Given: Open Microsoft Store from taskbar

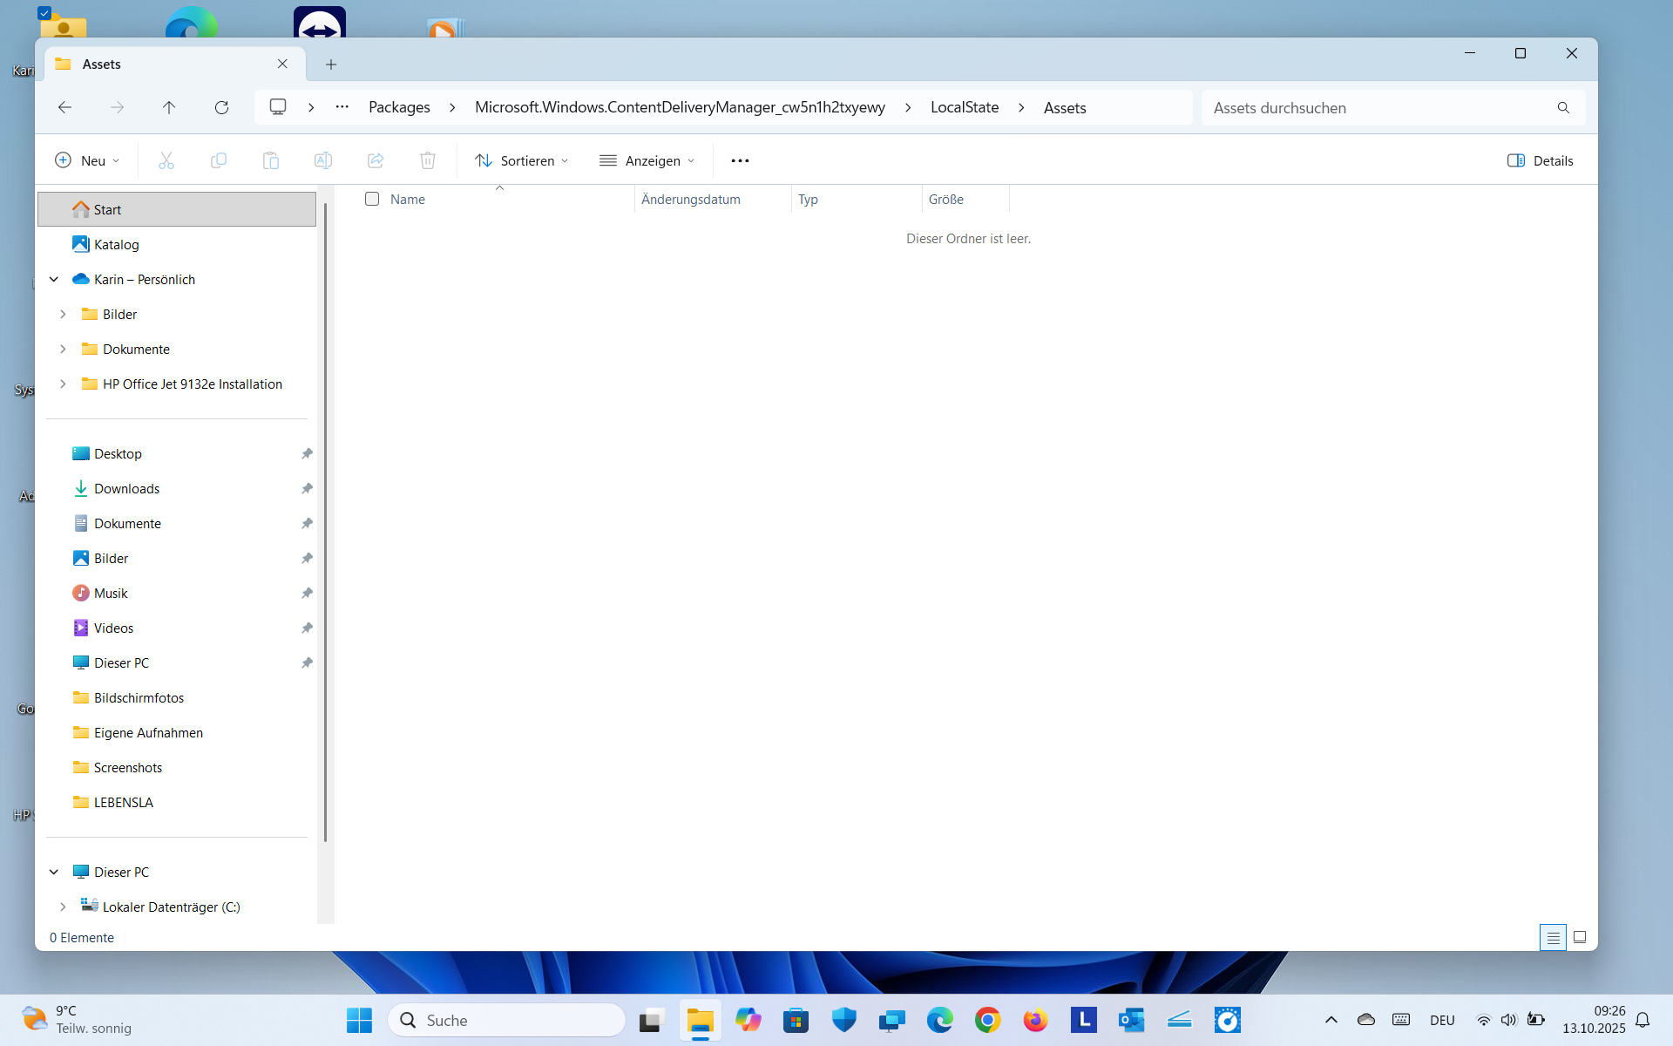Looking at the screenshot, I should coord(796,1020).
